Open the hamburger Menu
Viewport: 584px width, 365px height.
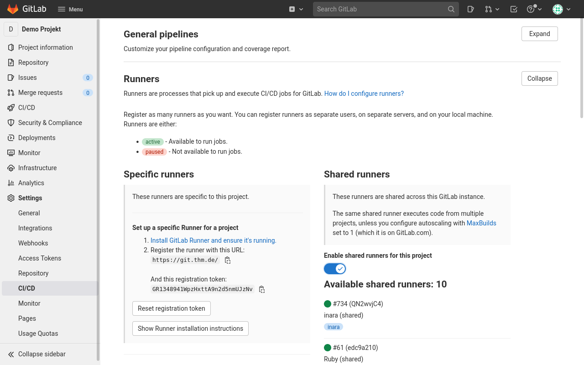[x=70, y=9]
